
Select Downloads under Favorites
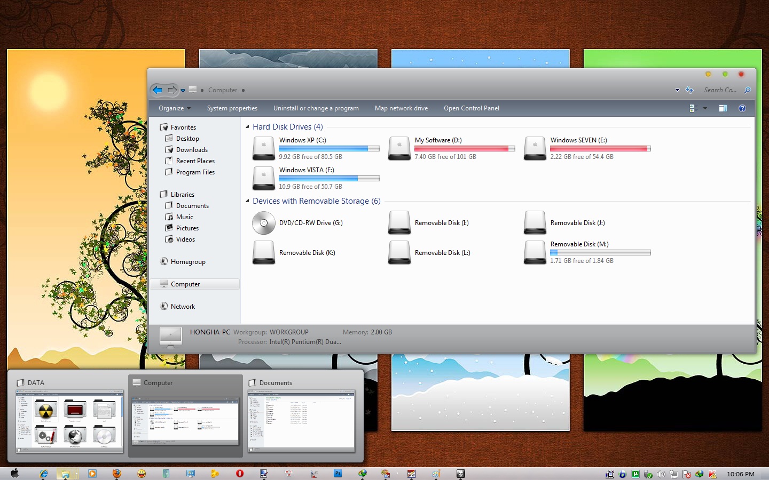(192, 150)
